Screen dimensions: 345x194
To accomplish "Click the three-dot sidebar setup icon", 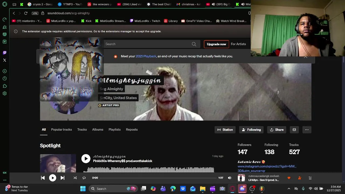I will 5,180.
